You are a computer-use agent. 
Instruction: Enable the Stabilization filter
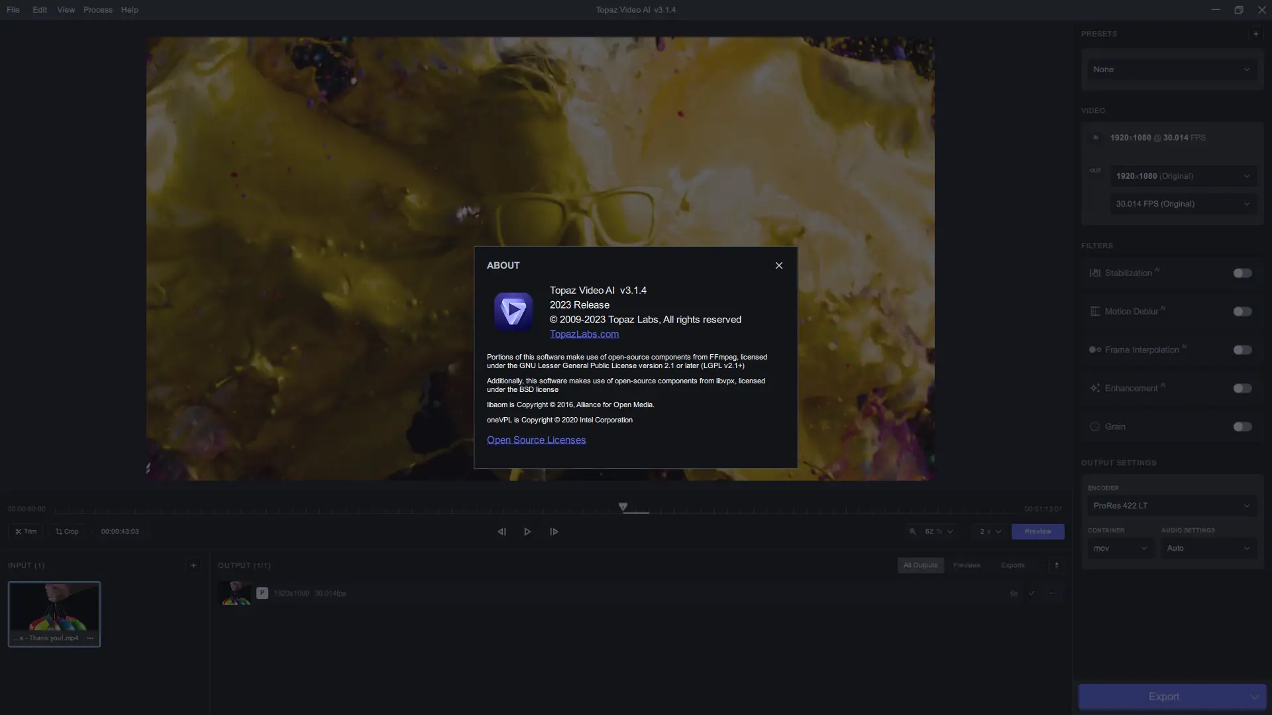click(1242, 273)
